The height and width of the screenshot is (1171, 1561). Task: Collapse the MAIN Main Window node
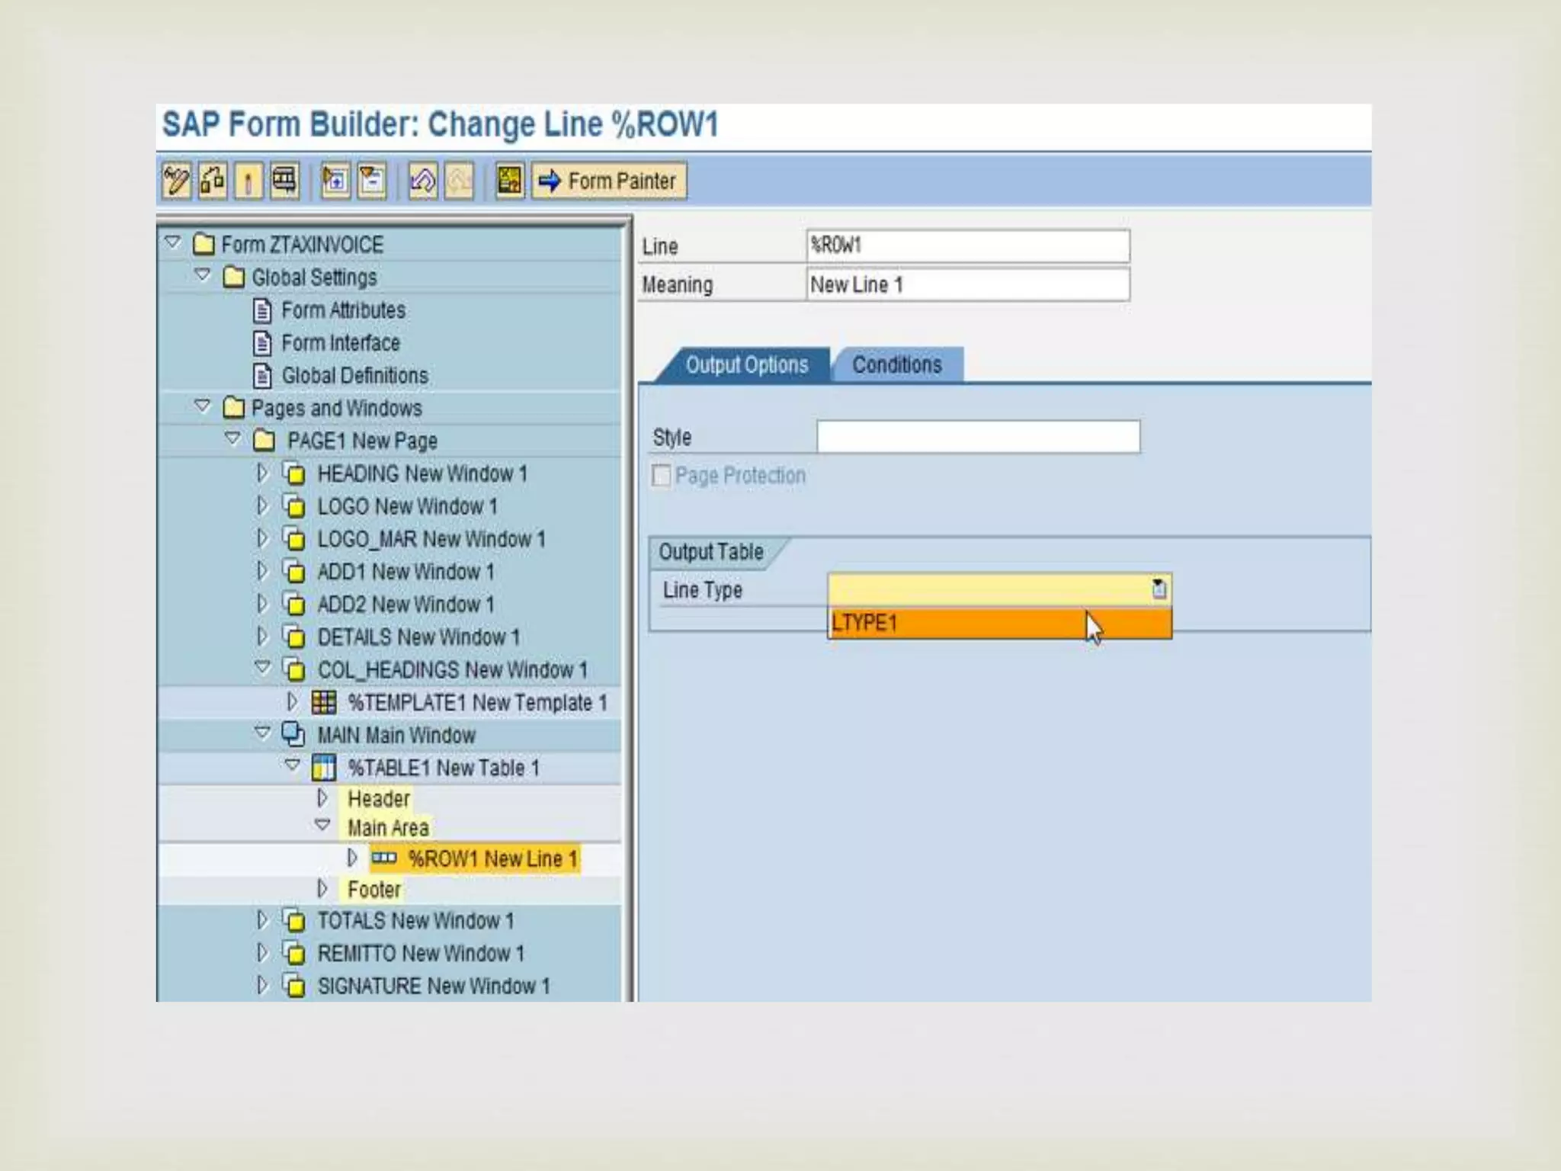pos(262,733)
